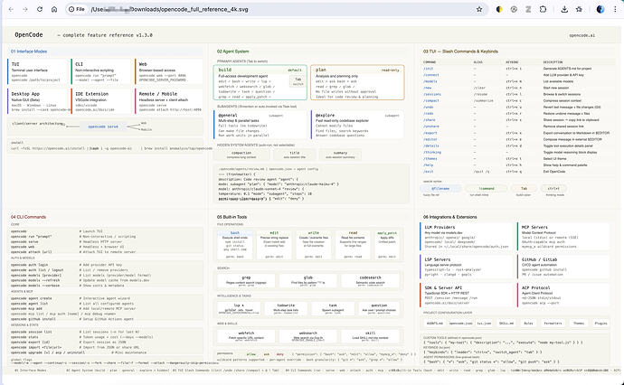Click the webfetch tool card

(x=246, y=336)
